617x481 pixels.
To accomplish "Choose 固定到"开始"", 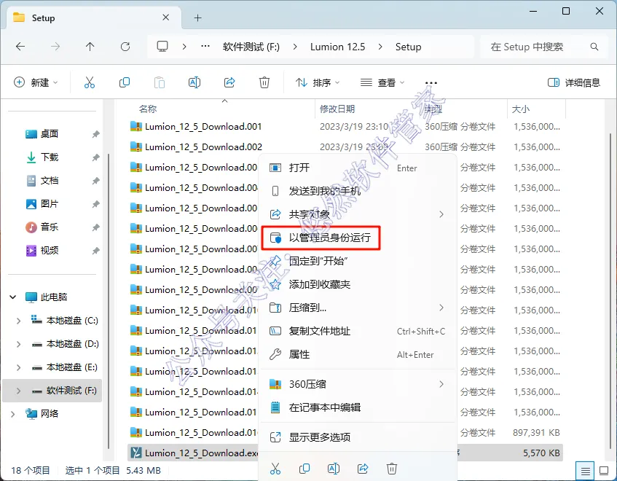I will (x=358, y=261).
